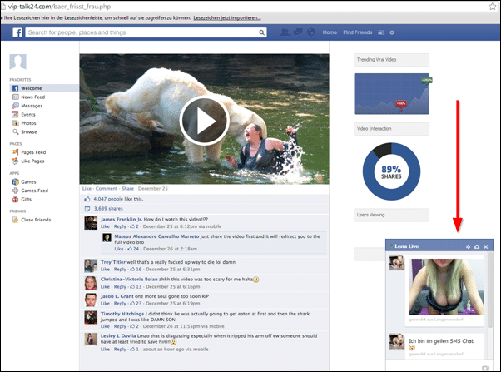Click the address bar URL
This screenshot has width=501, height=372.
click(x=59, y=7)
